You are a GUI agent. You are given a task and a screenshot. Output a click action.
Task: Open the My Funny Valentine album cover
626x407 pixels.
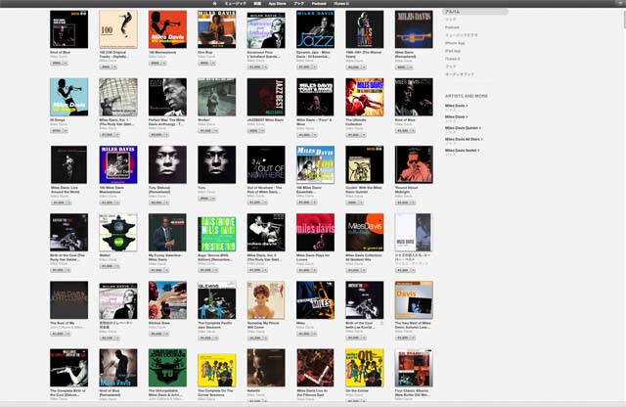point(167,233)
